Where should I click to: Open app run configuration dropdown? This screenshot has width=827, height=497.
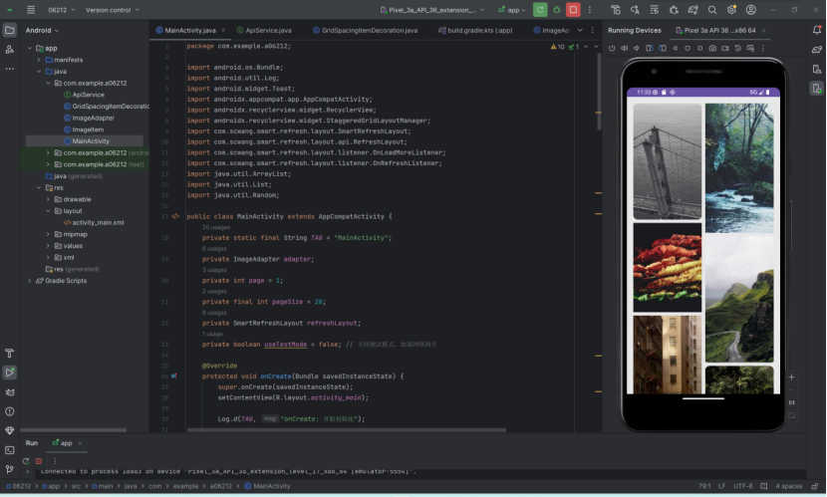tap(512, 10)
